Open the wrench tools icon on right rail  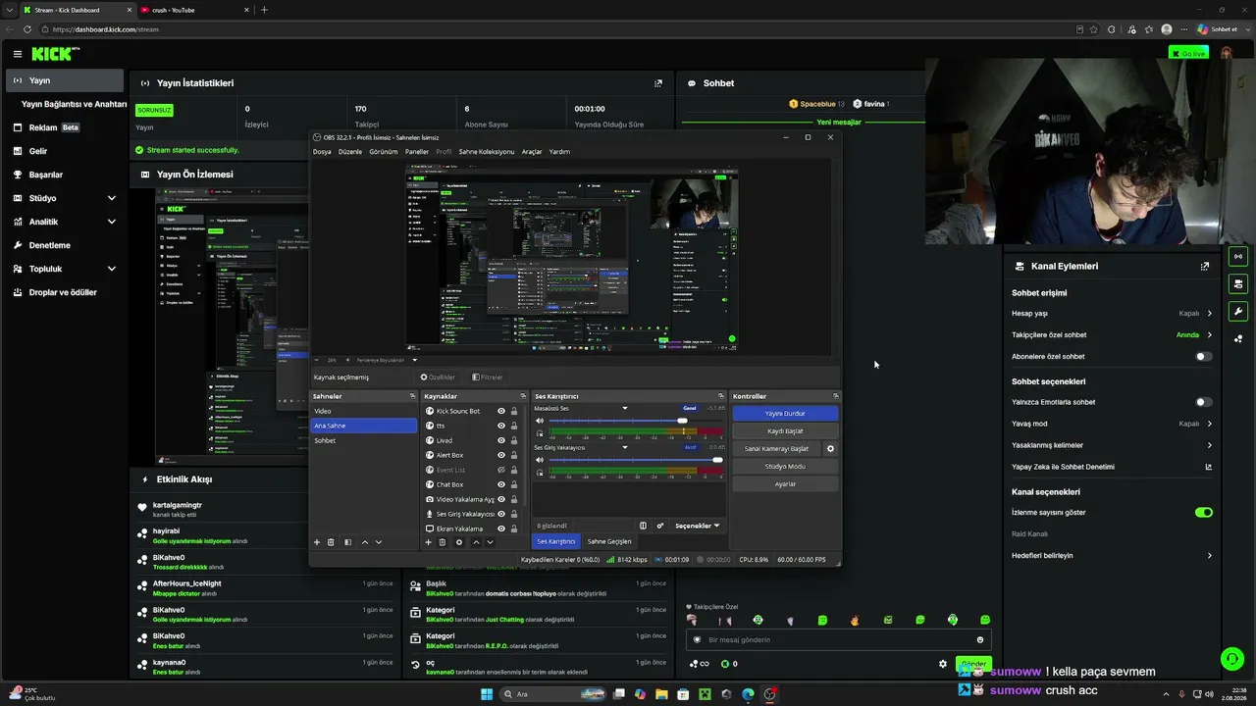[1237, 312]
